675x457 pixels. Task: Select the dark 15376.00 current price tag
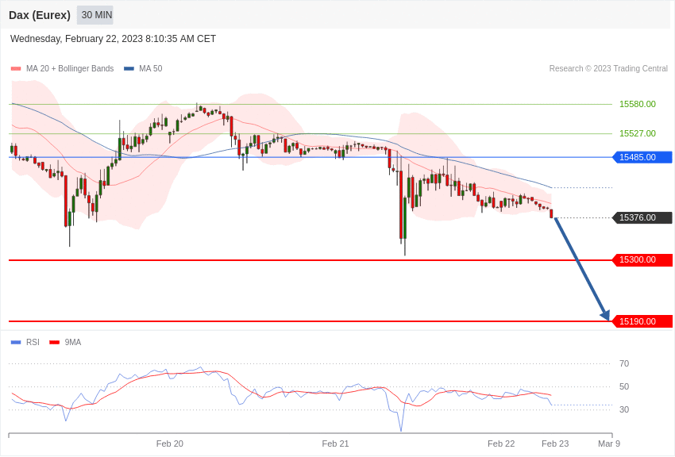pyautogui.click(x=642, y=217)
